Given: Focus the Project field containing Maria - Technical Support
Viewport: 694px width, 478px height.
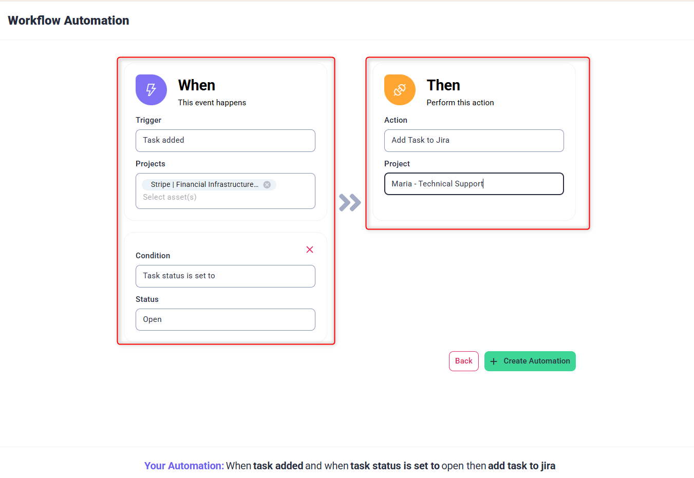Looking at the screenshot, I should 474,184.
